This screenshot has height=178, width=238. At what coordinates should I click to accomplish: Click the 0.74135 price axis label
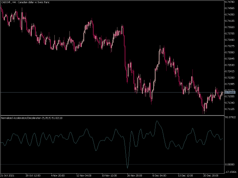(230, 21)
